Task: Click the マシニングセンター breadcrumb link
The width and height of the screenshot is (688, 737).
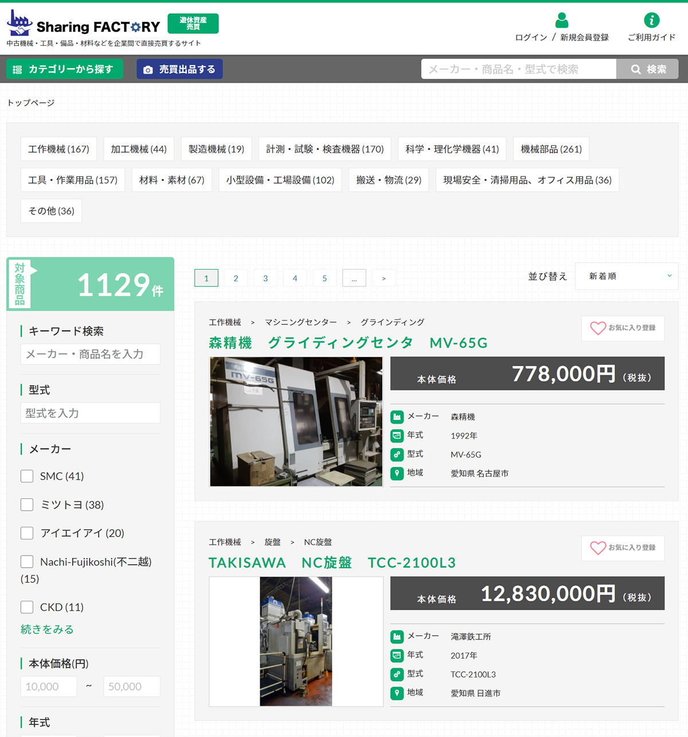Action: (300, 323)
